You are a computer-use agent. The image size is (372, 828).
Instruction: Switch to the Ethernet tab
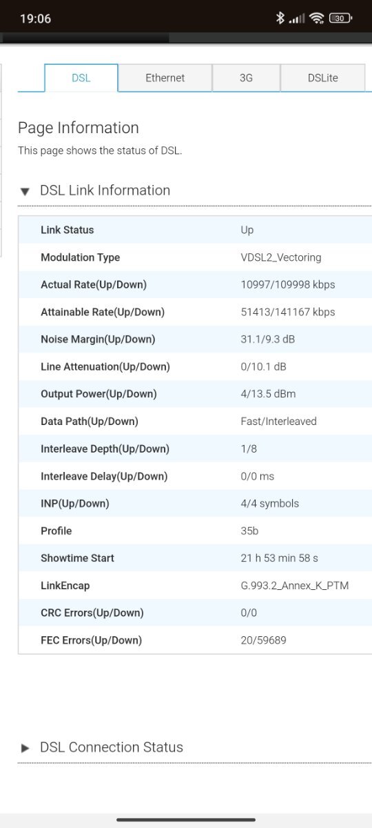(165, 78)
